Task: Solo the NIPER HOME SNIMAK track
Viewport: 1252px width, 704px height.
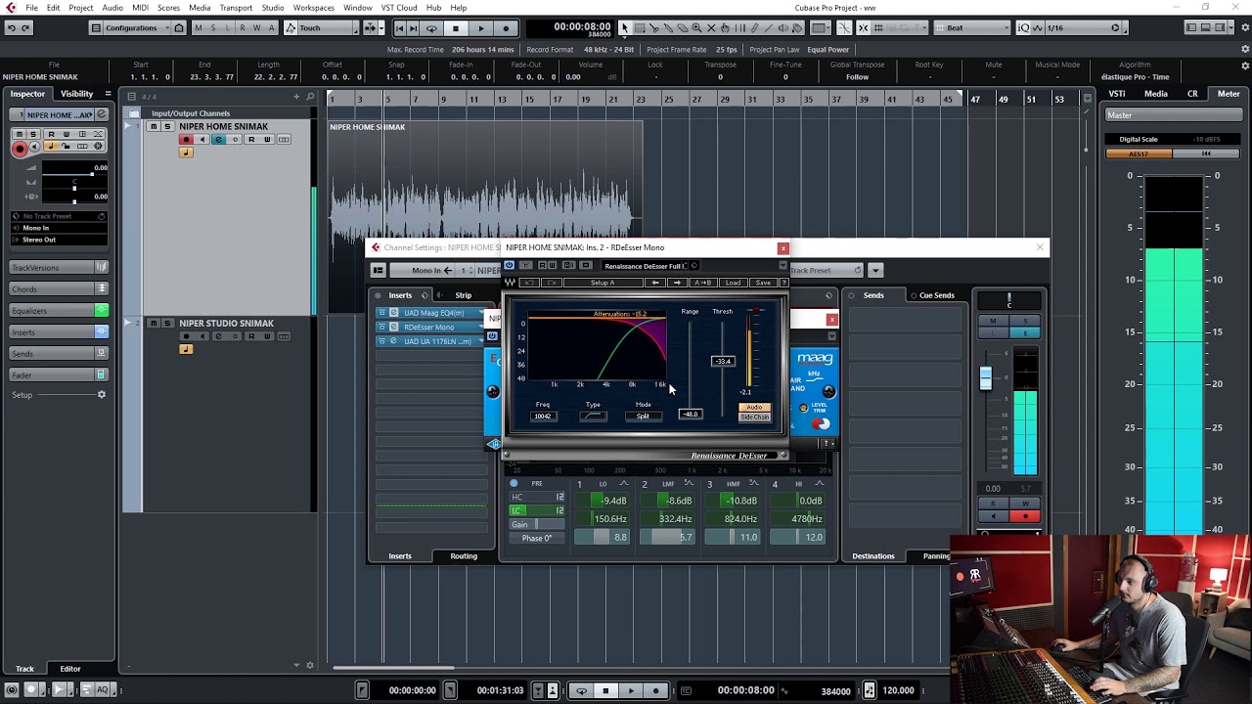Action: tap(167, 127)
